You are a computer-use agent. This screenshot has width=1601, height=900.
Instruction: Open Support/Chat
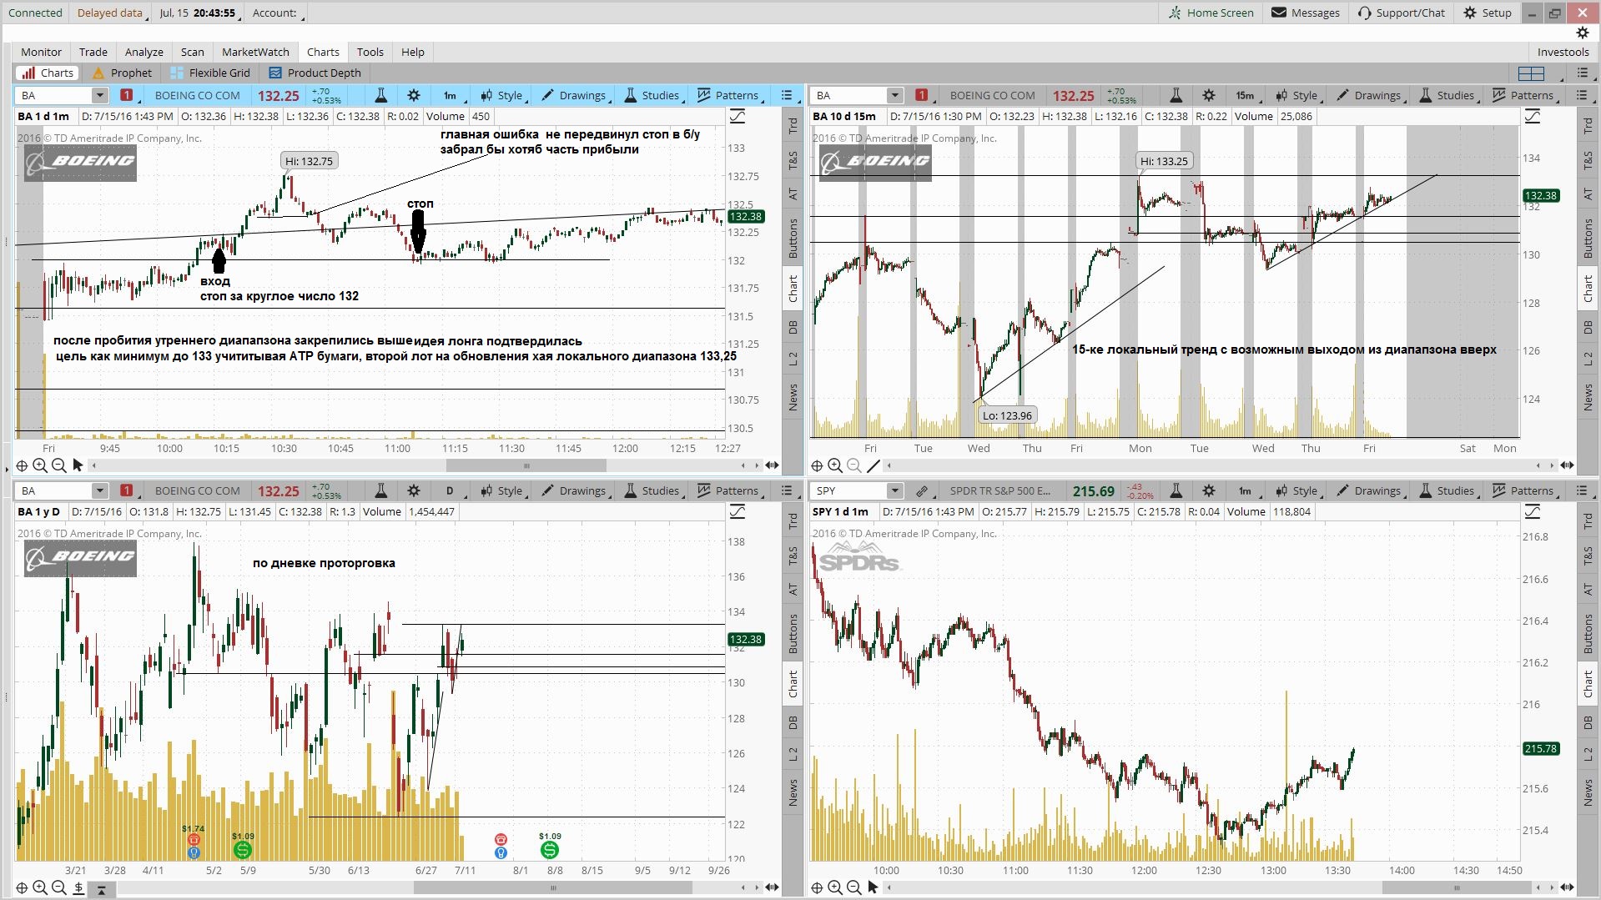[1401, 13]
